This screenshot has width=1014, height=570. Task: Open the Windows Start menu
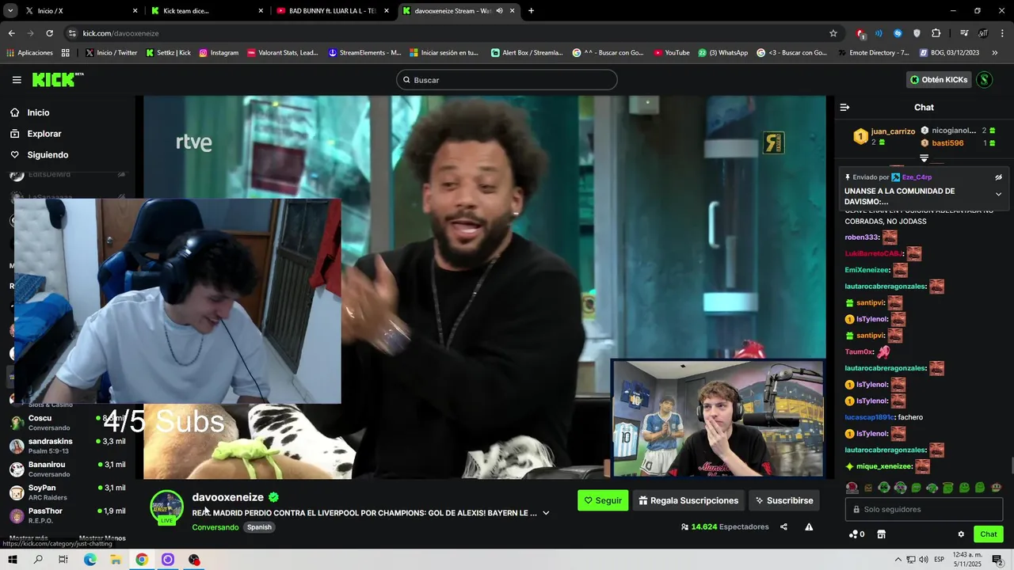pos(12,560)
